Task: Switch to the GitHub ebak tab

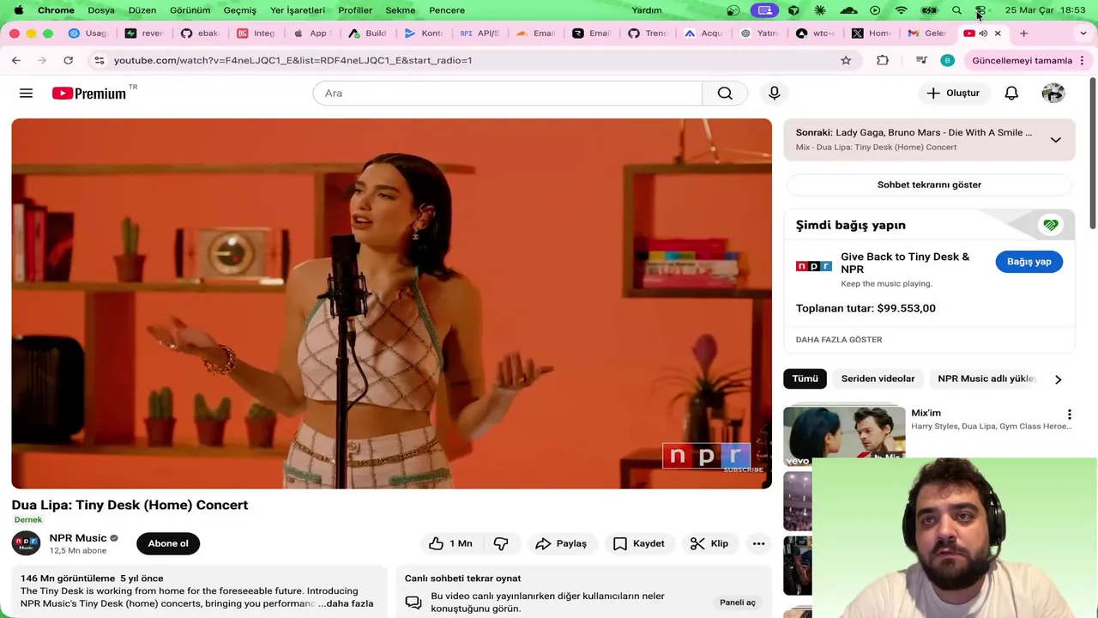Action: (x=200, y=33)
